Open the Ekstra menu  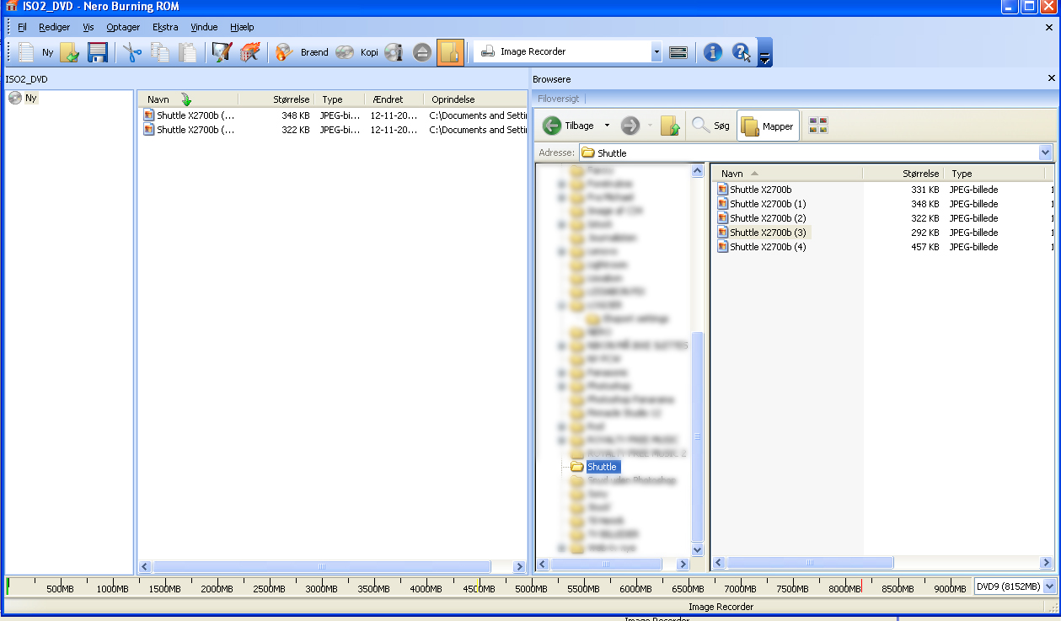click(165, 27)
